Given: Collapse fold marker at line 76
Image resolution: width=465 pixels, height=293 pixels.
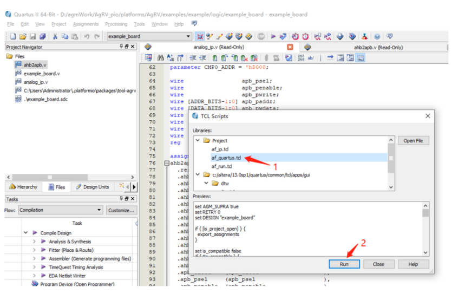Looking at the screenshot, I should (x=167, y=163).
